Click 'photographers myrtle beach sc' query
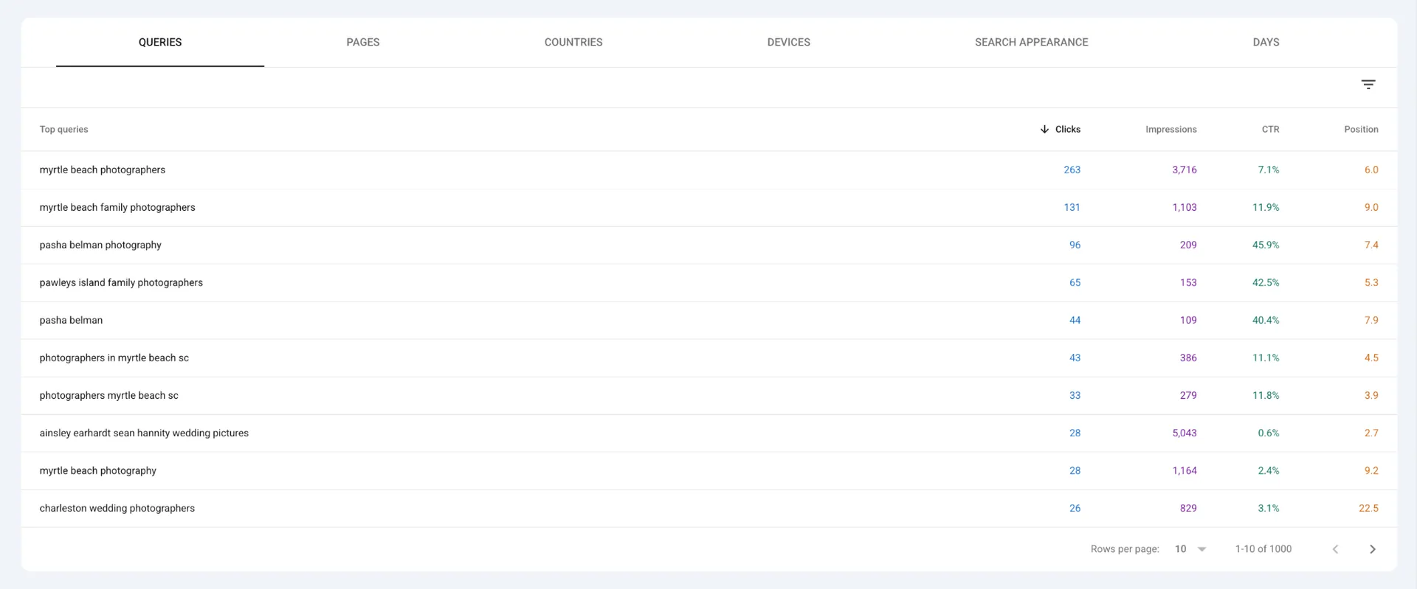Image resolution: width=1417 pixels, height=589 pixels. [109, 395]
